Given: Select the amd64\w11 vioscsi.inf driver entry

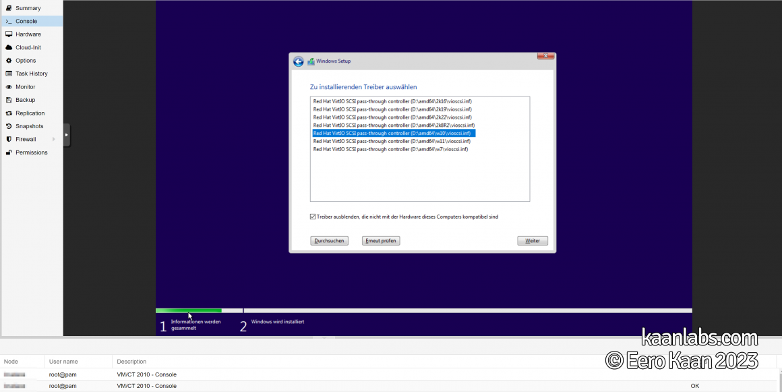Looking at the screenshot, I should (390, 141).
